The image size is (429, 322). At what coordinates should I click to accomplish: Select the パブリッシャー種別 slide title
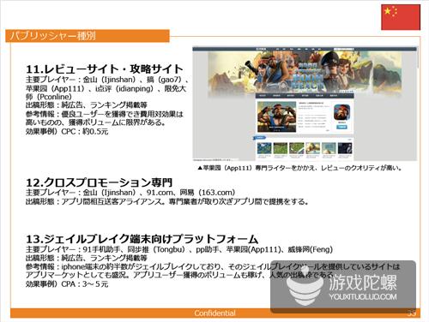tap(53, 36)
